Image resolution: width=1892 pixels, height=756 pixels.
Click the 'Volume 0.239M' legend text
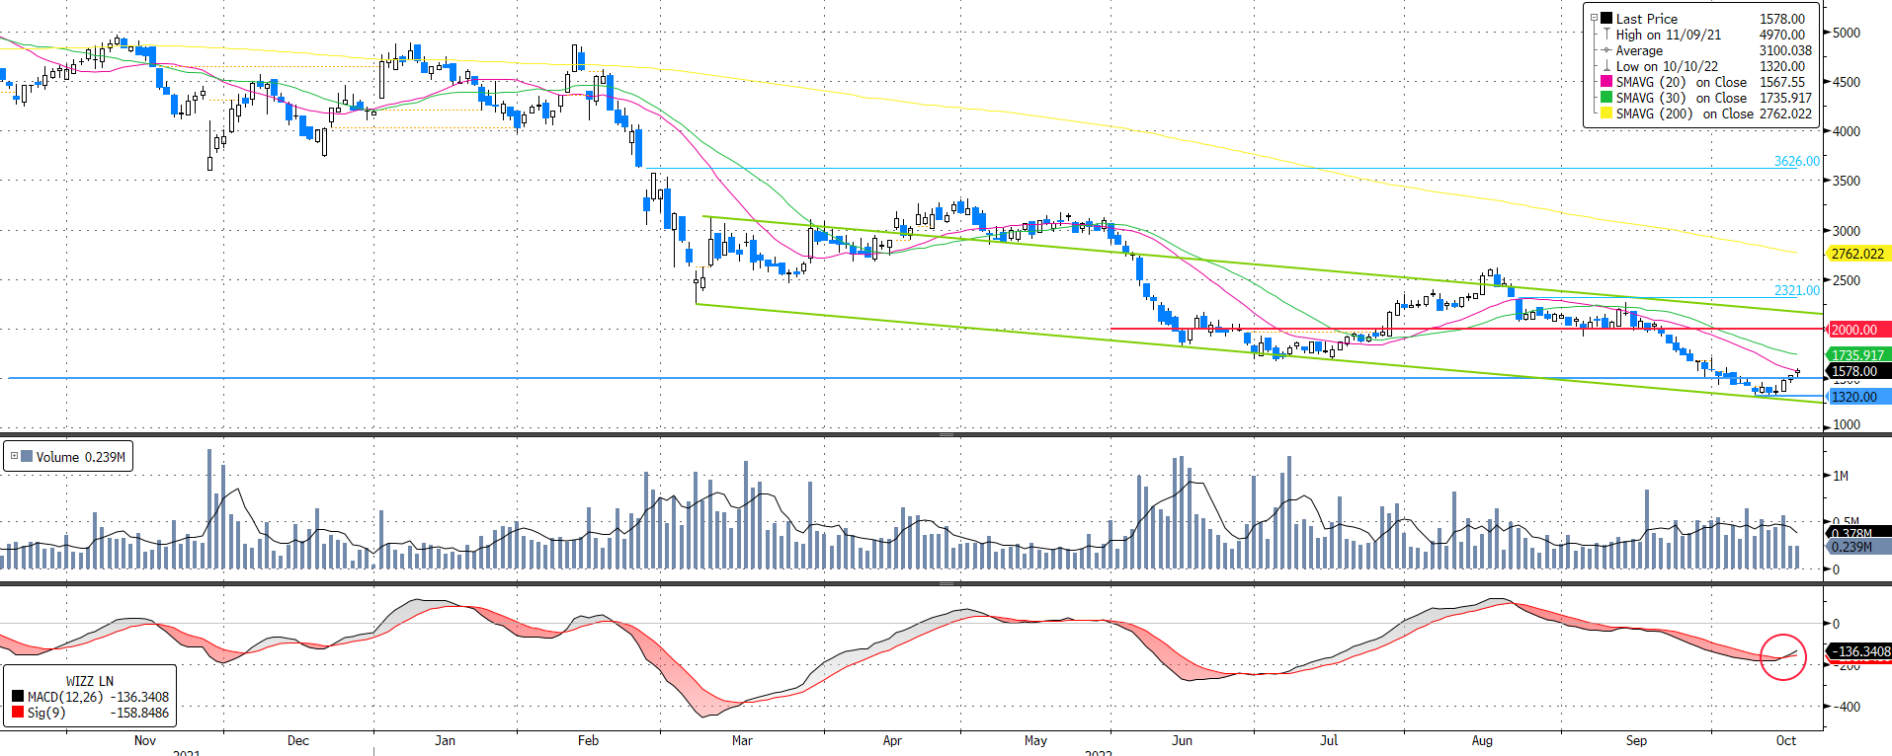pos(81,457)
